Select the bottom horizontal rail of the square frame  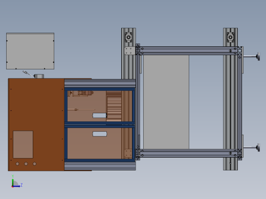pyautogui.click(x=189, y=154)
